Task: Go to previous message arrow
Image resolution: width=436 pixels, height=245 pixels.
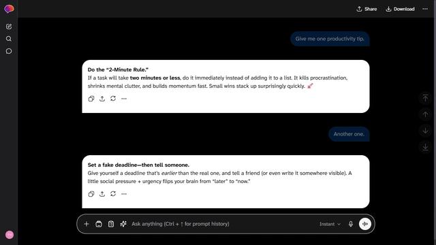Action: [425, 114]
